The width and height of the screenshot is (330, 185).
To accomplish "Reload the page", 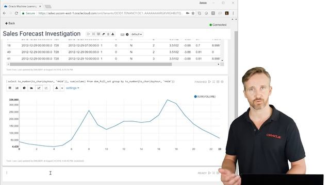I will click(16, 13).
